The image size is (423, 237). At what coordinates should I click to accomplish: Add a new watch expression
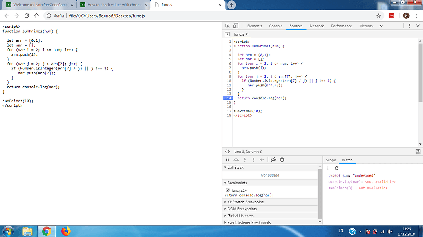click(x=328, y=168)
